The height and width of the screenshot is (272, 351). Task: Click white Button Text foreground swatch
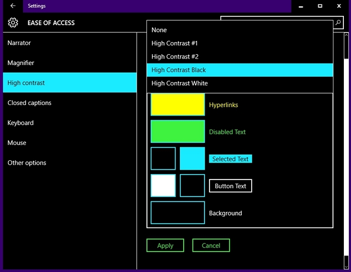(x=163, y=186)
